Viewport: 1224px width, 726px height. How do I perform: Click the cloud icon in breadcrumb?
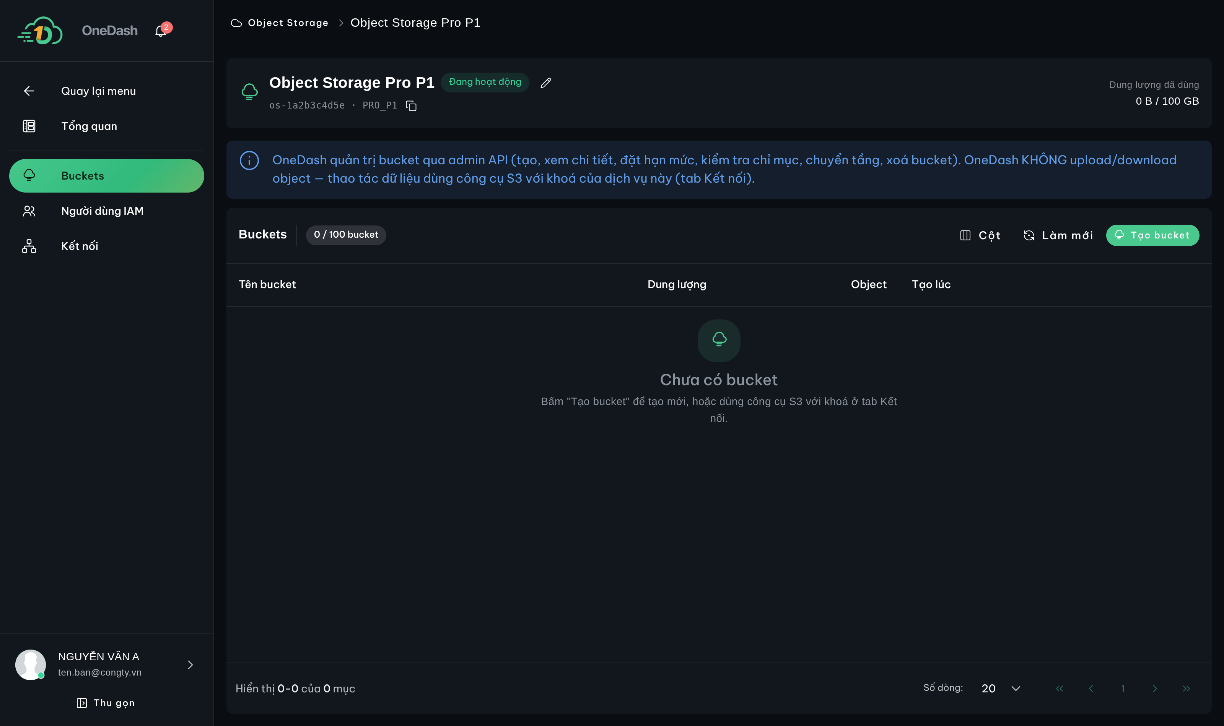click(x=236, y=23)
